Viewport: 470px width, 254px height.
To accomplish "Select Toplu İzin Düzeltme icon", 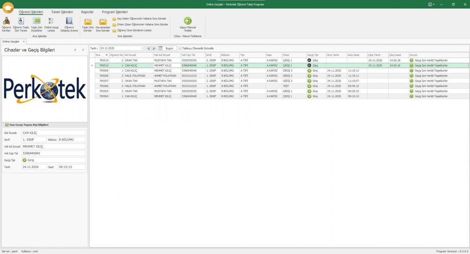I will click(x=37, y=24).
